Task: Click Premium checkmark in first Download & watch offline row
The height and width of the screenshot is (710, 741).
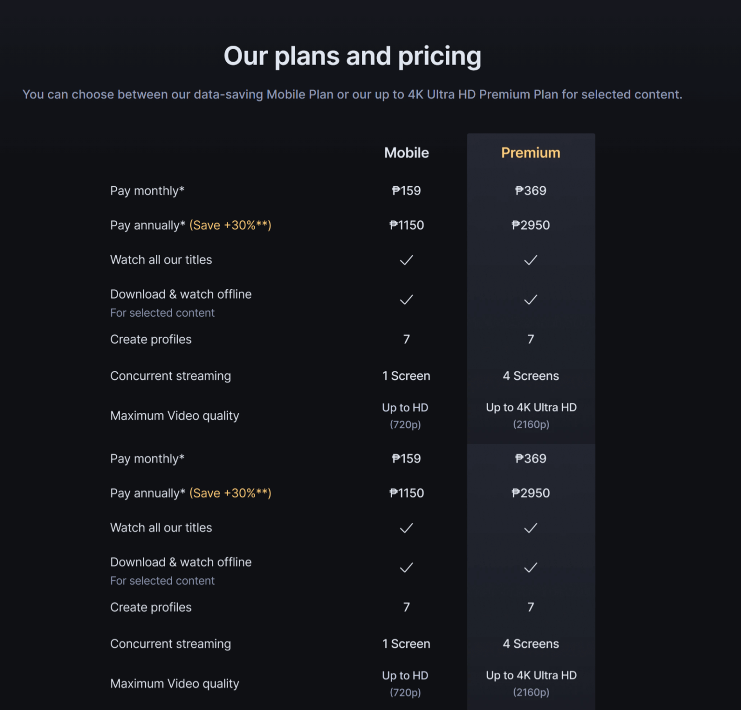Action: (530, 300)
